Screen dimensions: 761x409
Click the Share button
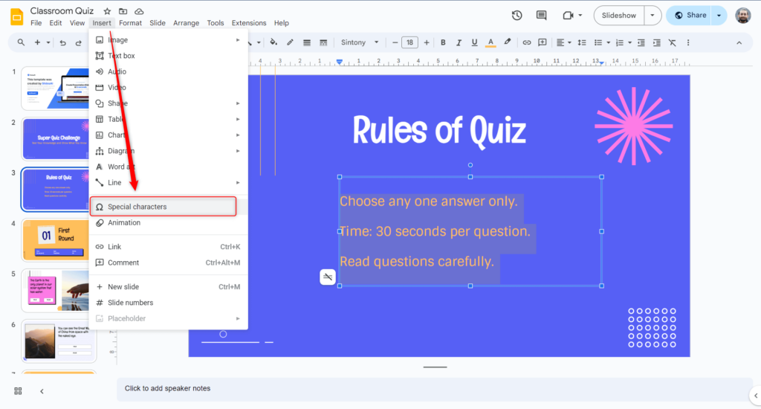click(x=689, y=15)
